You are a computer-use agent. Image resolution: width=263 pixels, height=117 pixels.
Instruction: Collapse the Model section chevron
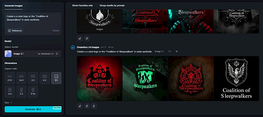coord(58,41)
